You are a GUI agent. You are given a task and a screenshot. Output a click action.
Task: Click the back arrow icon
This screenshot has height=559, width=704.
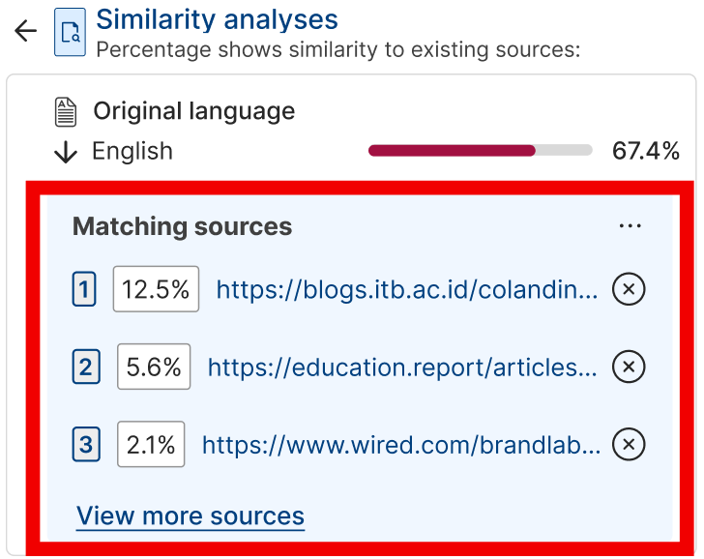[25, 31]
